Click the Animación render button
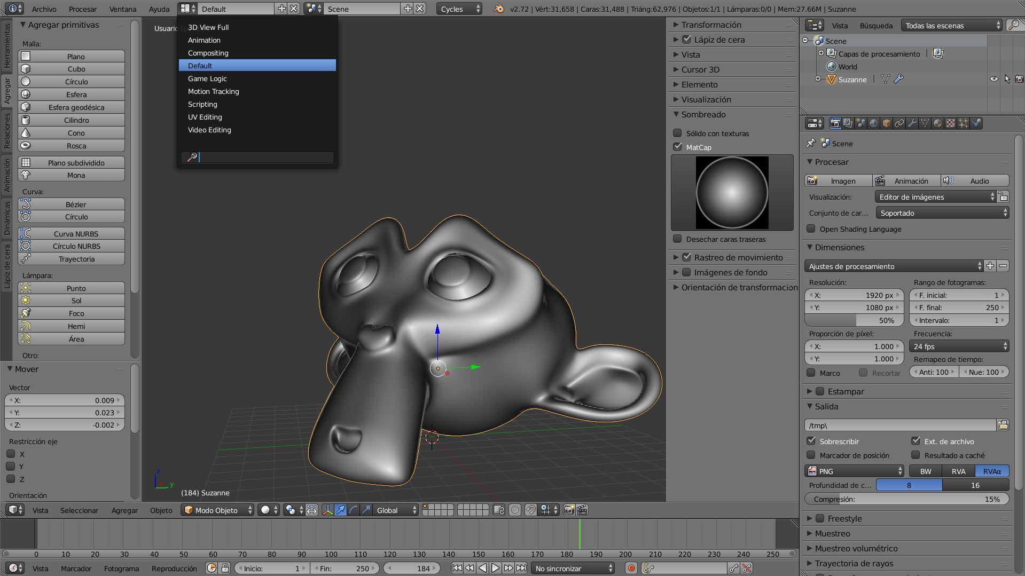This screenshot has width=1025, height=576. [906, 180]
